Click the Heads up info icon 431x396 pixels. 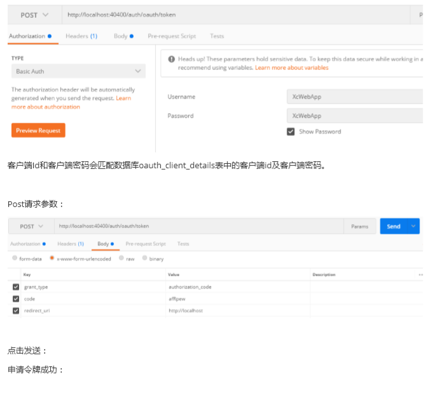coord(172,59)
